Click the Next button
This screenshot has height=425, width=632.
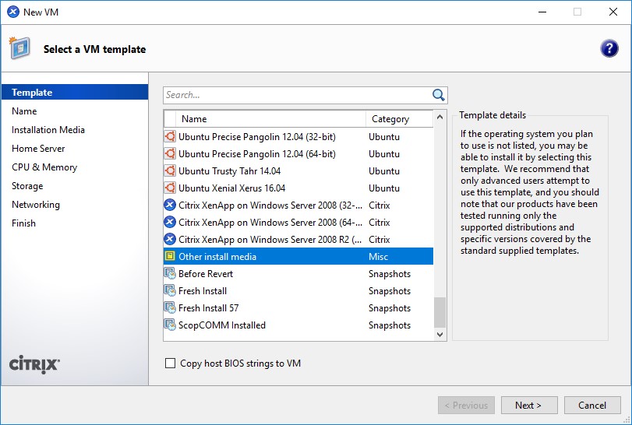pyautogui.click(x=529, y=406)
